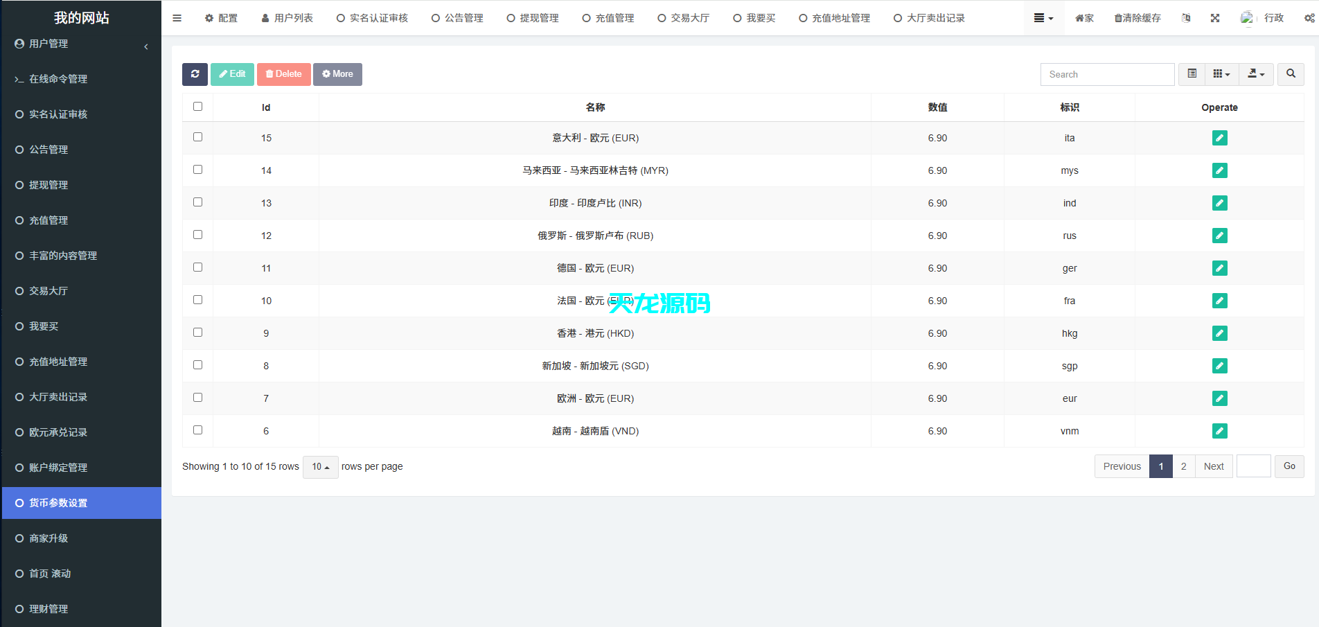Viewport: 1319px width, 627px height.
Task: Click the Delete button
Action: 283,74
